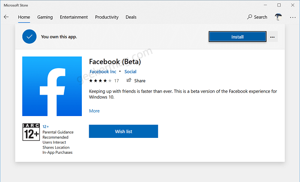The image size is (300, 182).
Task: Open the Store's top-right ellipsis menu
Action: pyautogui.click(x=293, y=17)
